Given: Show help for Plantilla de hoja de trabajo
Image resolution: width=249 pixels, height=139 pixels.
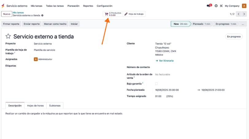Looking at the screenshot, I should pos(15,53).
